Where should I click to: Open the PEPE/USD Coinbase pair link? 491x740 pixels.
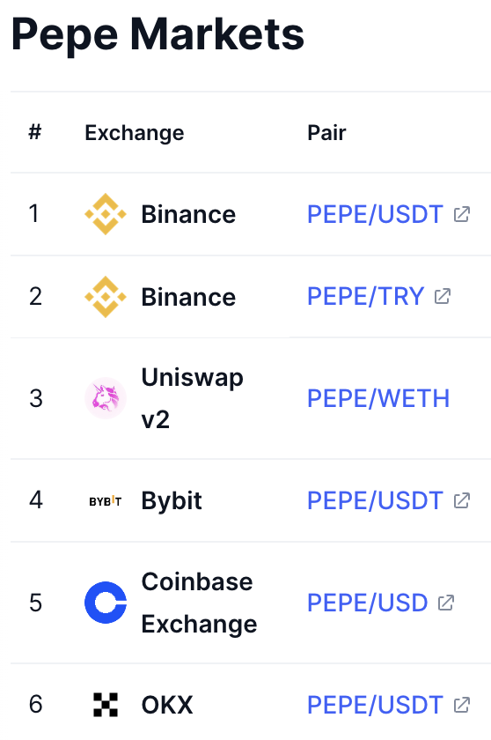coord(368,603)
